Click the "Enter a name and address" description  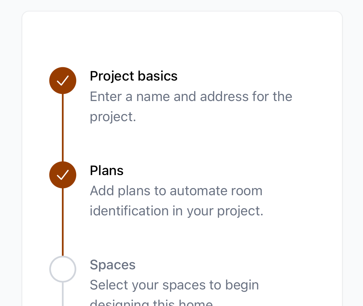point(191,96)
